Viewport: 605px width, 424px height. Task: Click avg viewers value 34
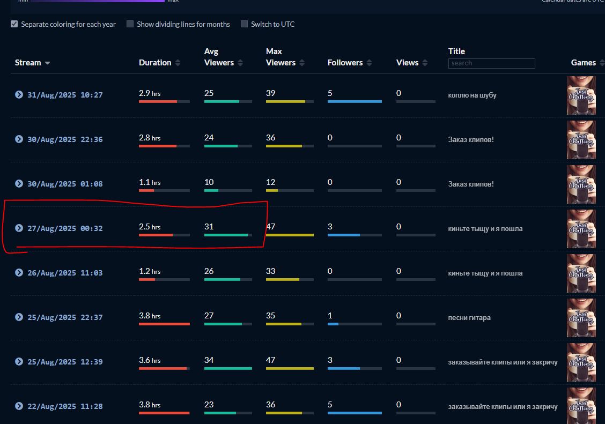point(209,360)
